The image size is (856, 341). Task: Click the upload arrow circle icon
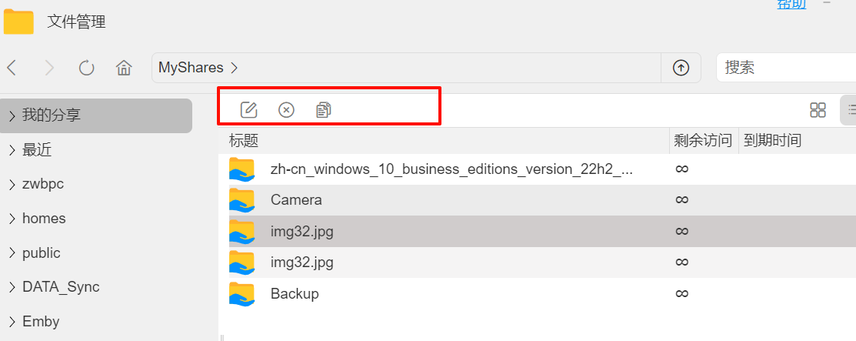point(681,68)
